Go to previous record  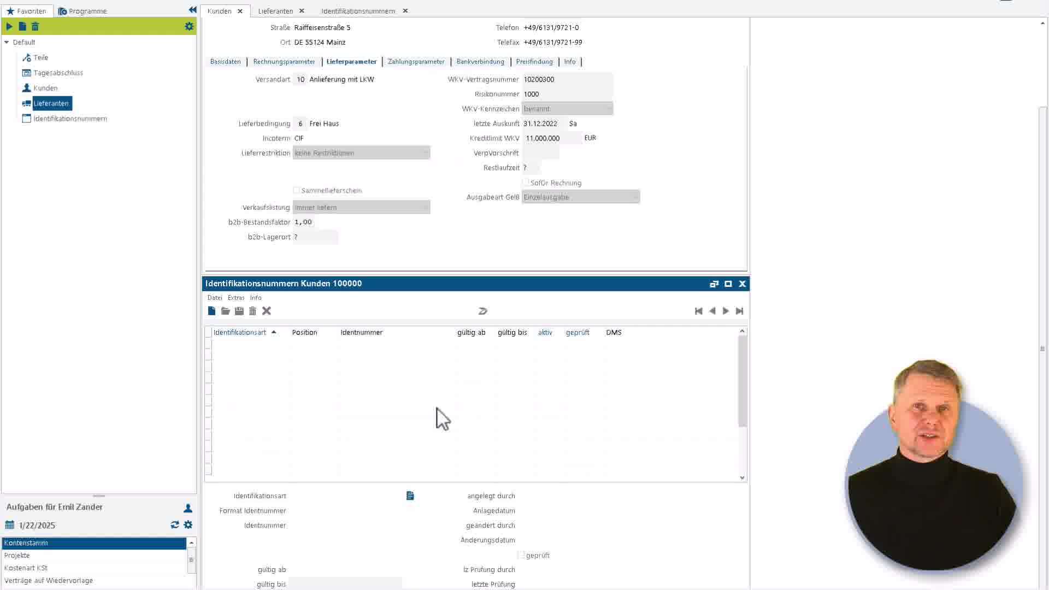(712, 311)
